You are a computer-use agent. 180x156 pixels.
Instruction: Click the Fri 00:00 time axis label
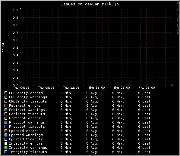(x=147, y=88)
